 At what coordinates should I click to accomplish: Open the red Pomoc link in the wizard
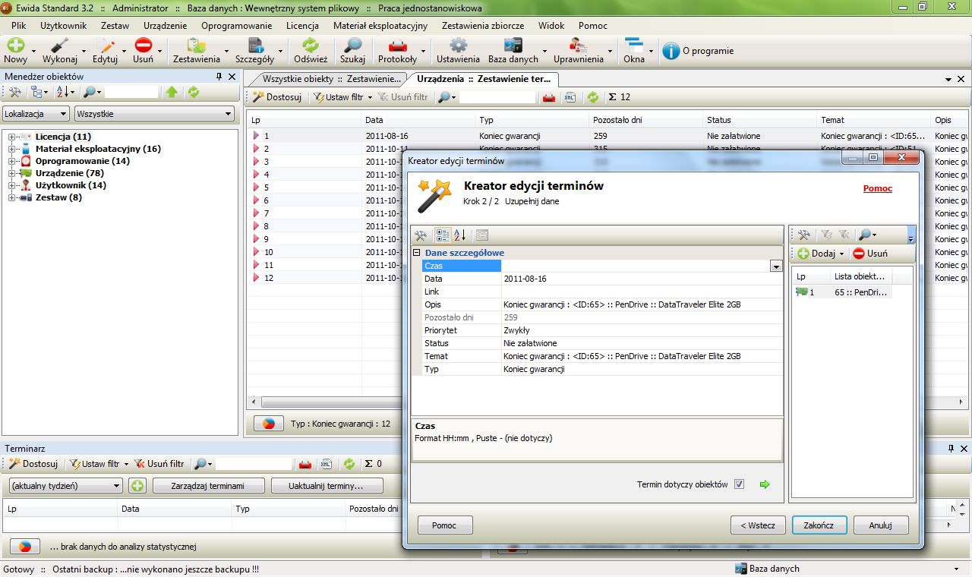click(x=878, y=188)
